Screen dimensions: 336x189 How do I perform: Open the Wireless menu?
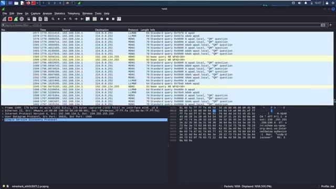coord(88,14)
